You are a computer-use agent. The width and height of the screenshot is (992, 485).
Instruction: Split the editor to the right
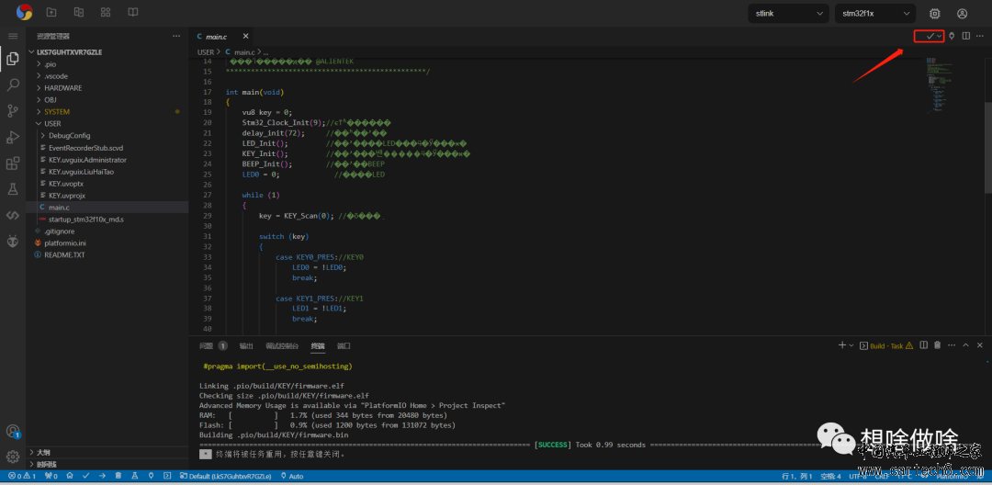(966, 36)
